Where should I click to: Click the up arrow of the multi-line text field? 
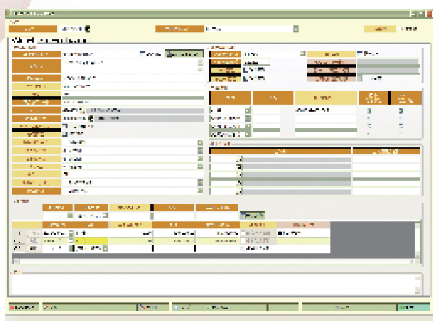tap(199, 62)
